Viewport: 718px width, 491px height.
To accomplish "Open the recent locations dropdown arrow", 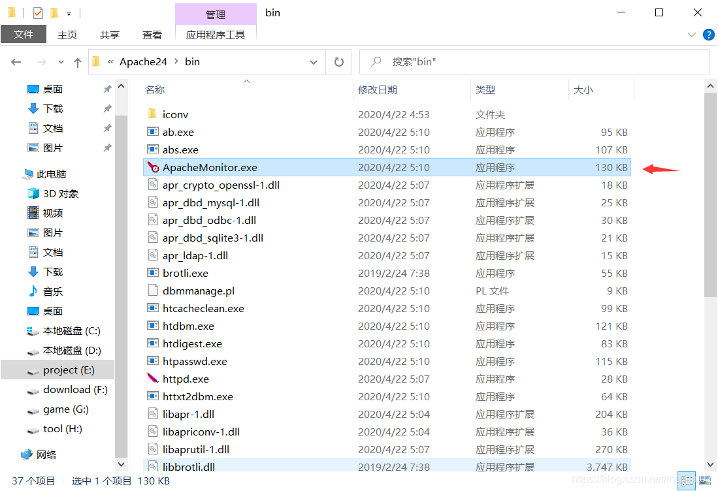I will tap(61, 62).
